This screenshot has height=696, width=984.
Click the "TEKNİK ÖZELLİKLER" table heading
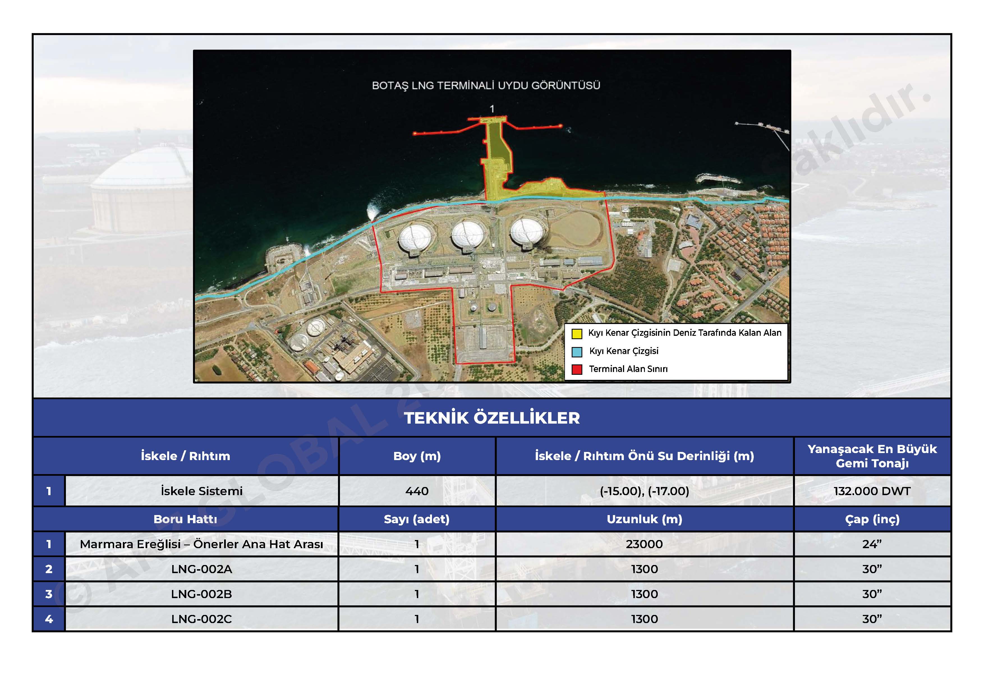coord(491,418)
